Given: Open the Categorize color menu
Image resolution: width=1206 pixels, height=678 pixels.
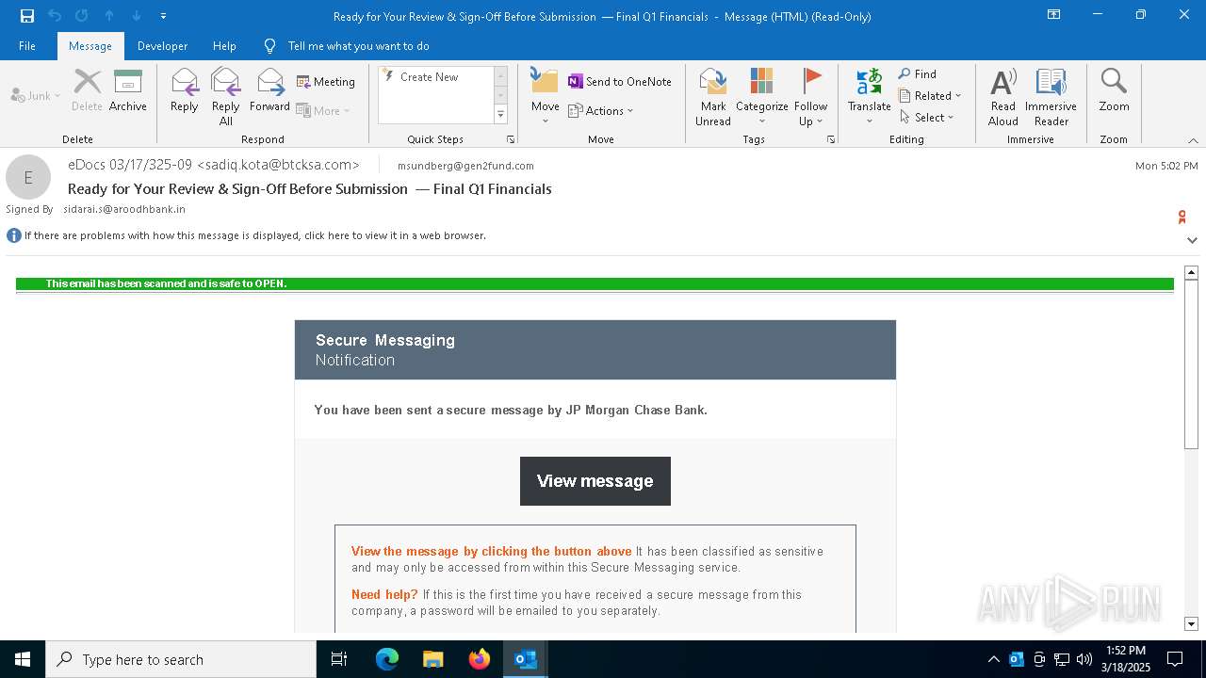Looking at the screenshot, I should 761,96.
